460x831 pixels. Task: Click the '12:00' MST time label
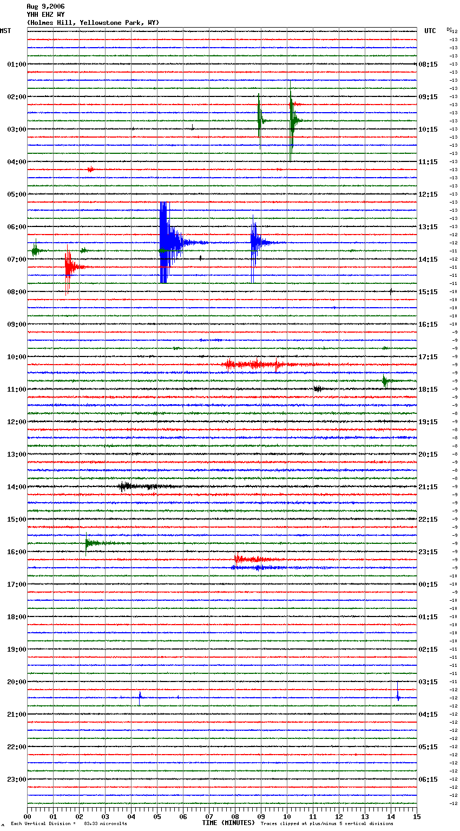[16, 421]
